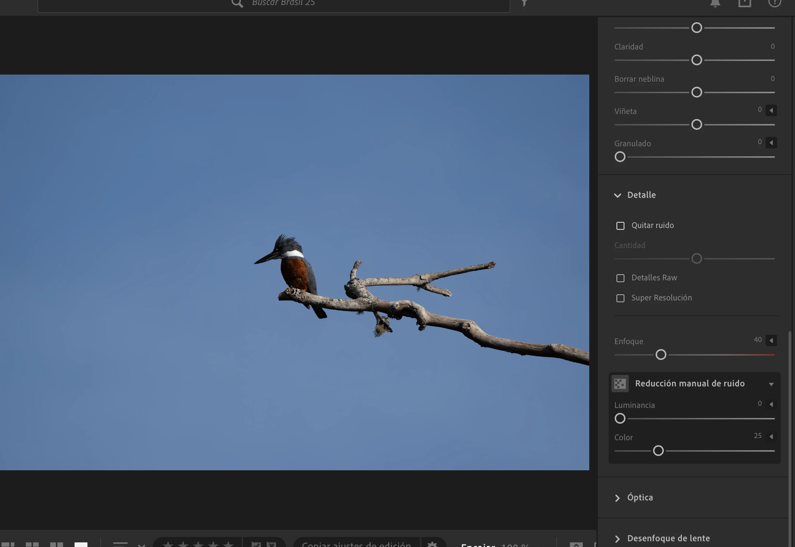Viewport: 795px width, 547px height.
Task: Click the notification bell icon
Action: (x=715, y=3)
